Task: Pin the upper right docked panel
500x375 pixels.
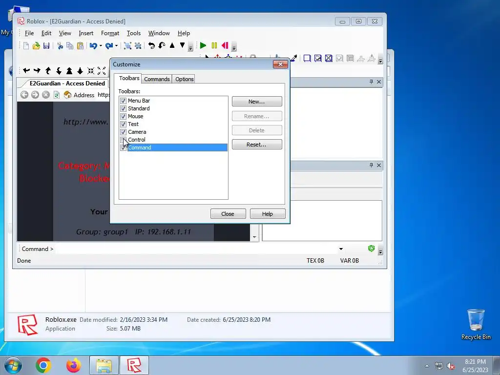Action: [371, 82]
